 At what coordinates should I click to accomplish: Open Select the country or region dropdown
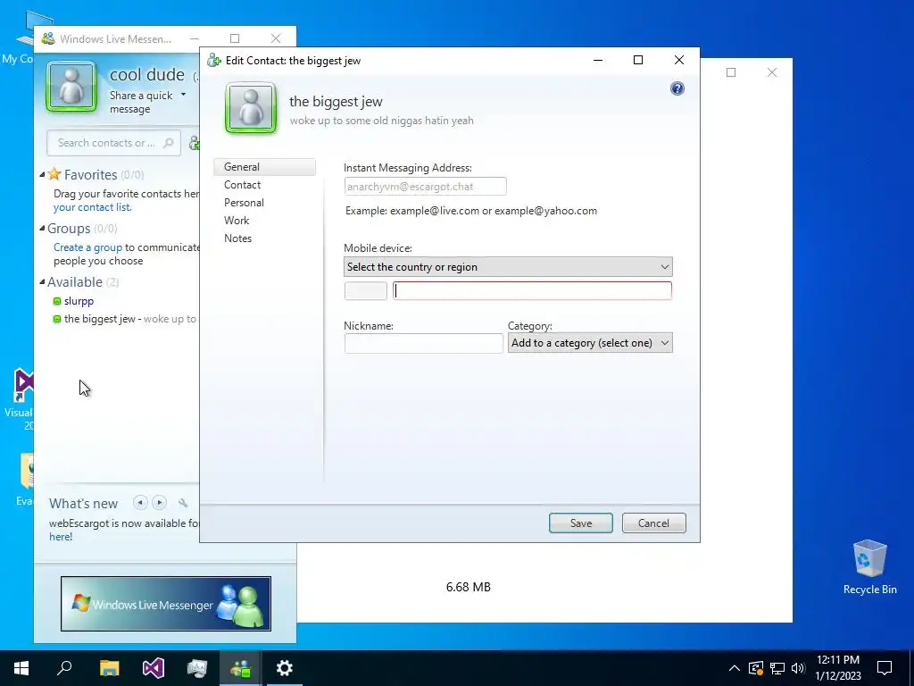click(508, 267)
